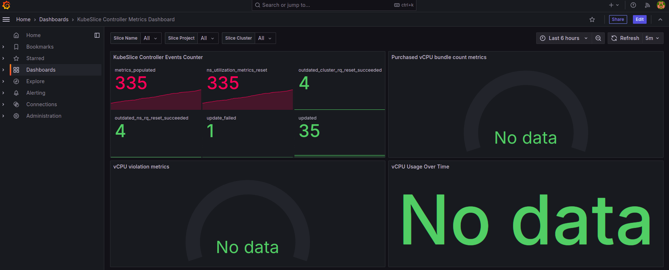Open the Starred sidebar menu item
The image size is (669, 270).
click(35, 58)
